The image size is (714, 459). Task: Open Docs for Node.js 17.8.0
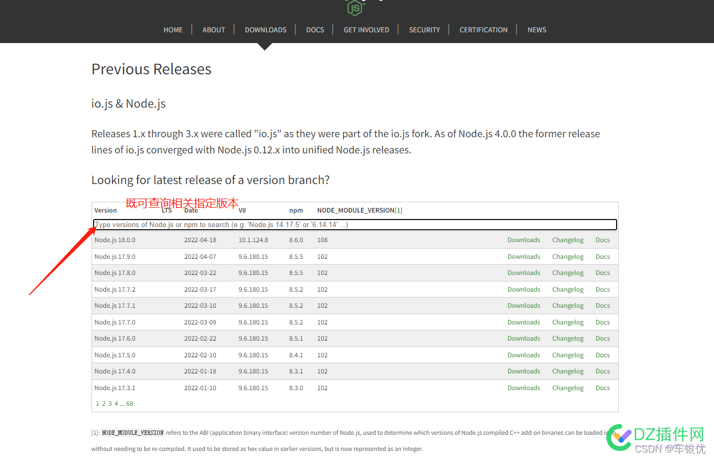pos(603,273)
